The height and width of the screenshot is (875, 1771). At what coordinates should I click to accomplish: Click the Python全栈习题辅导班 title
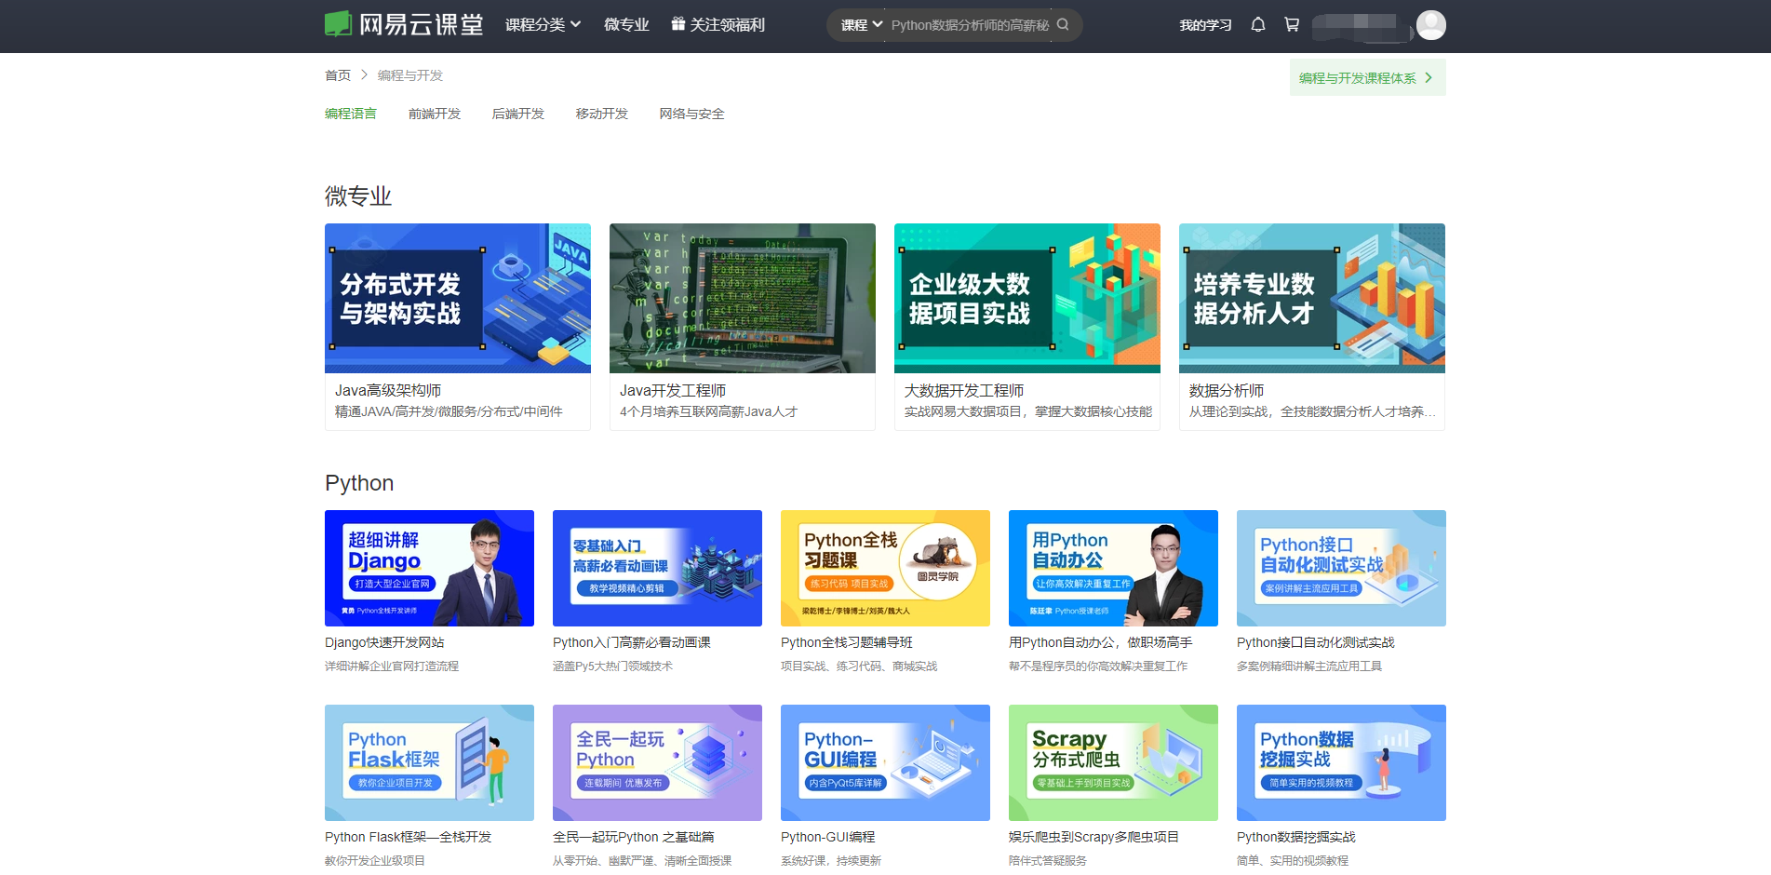tap(847, 642)
